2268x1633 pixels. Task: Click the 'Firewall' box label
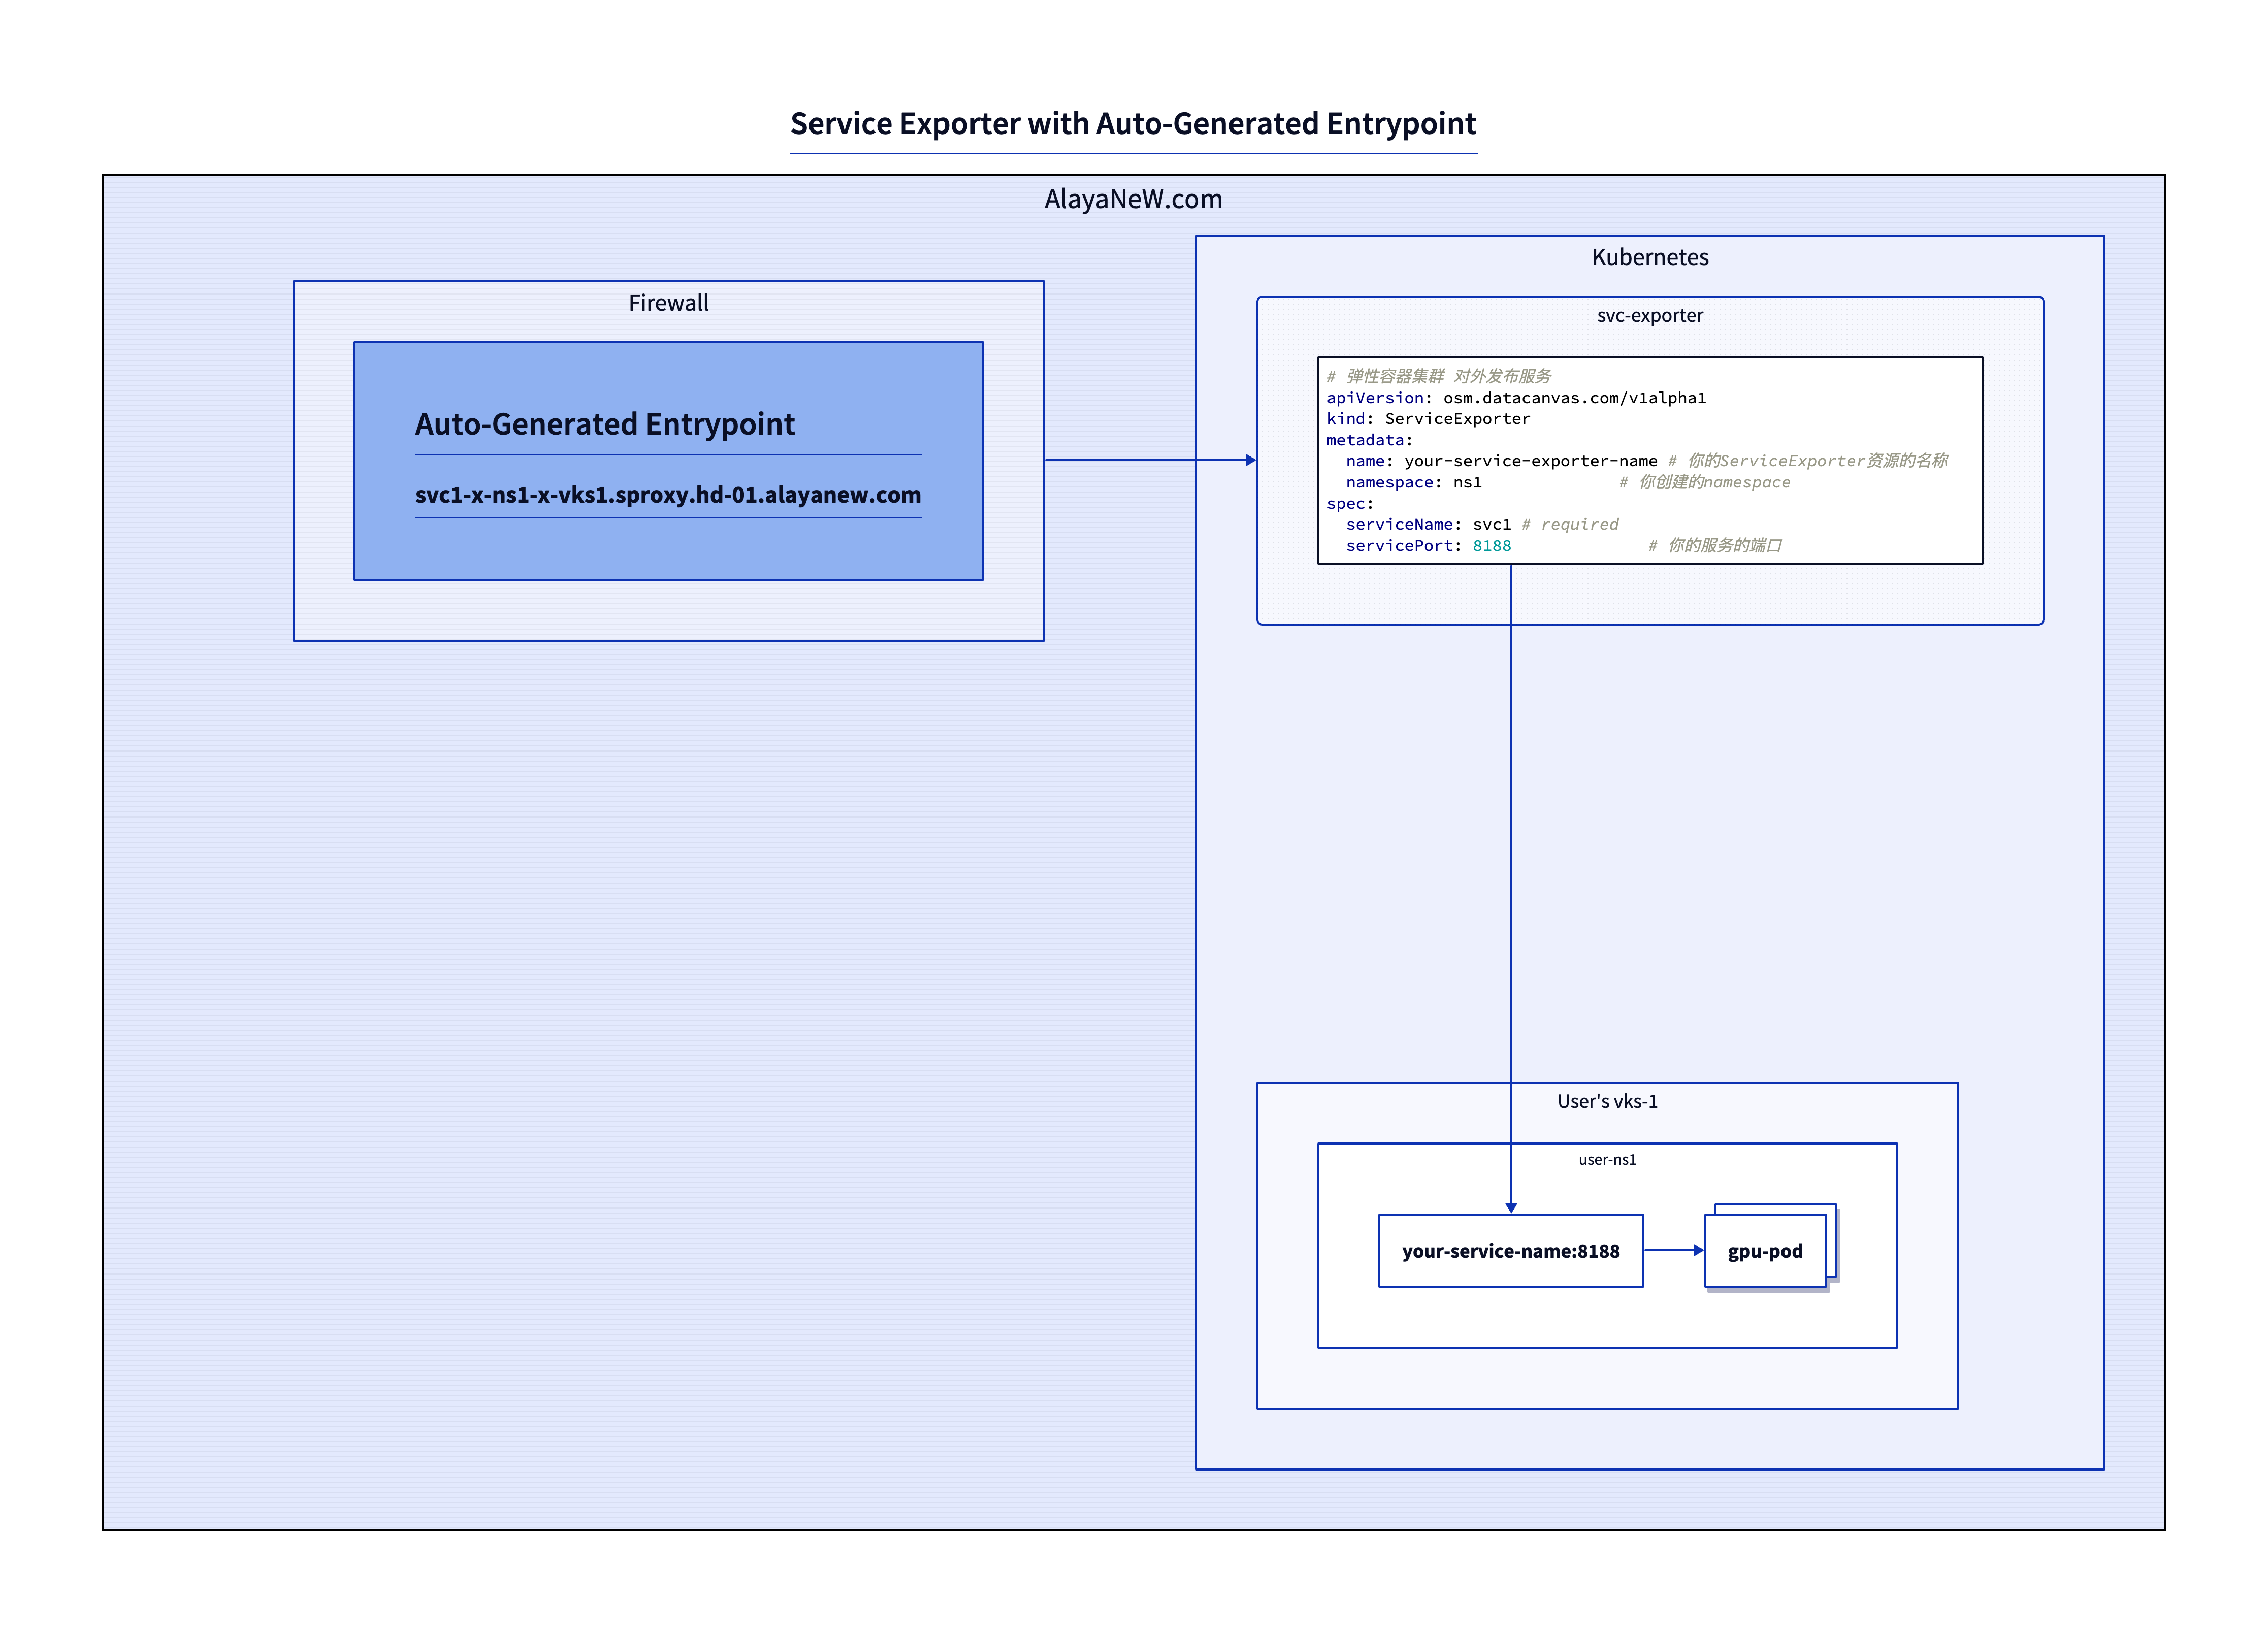[x=668, y=303]
